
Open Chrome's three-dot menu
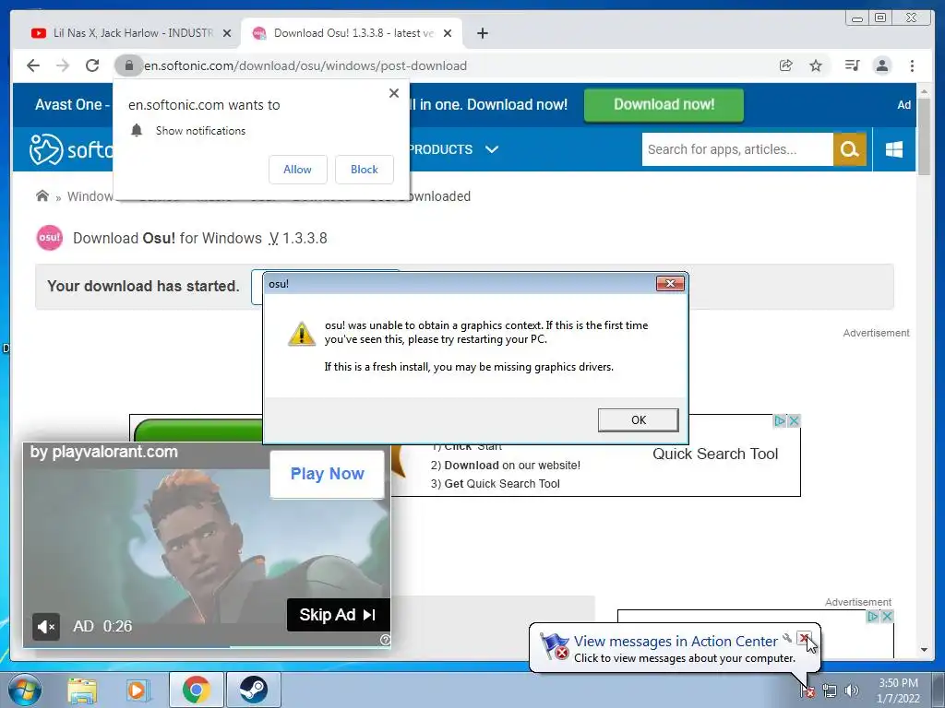[912, 65]
